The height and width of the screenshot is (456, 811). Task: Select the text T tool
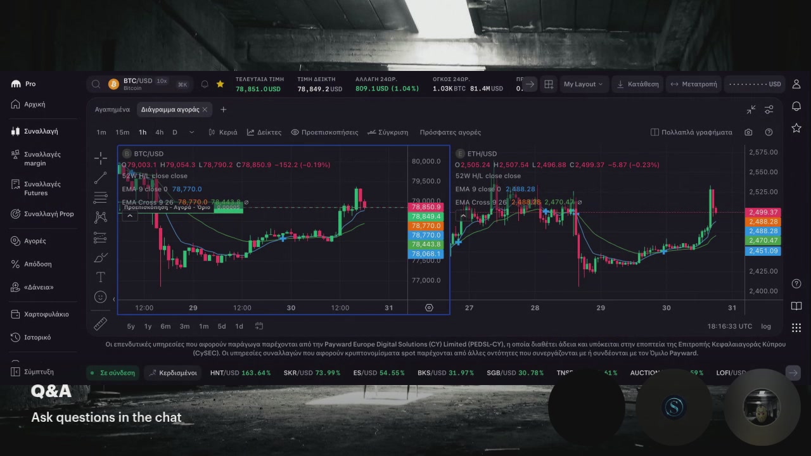point(100,277)
